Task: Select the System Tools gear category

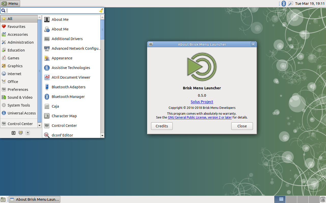Action: pyautogui.click(x=19, y=105)
